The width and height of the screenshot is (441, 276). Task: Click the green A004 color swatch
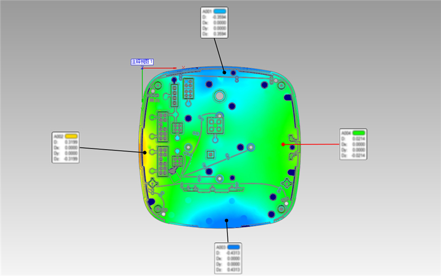(359, 132)
